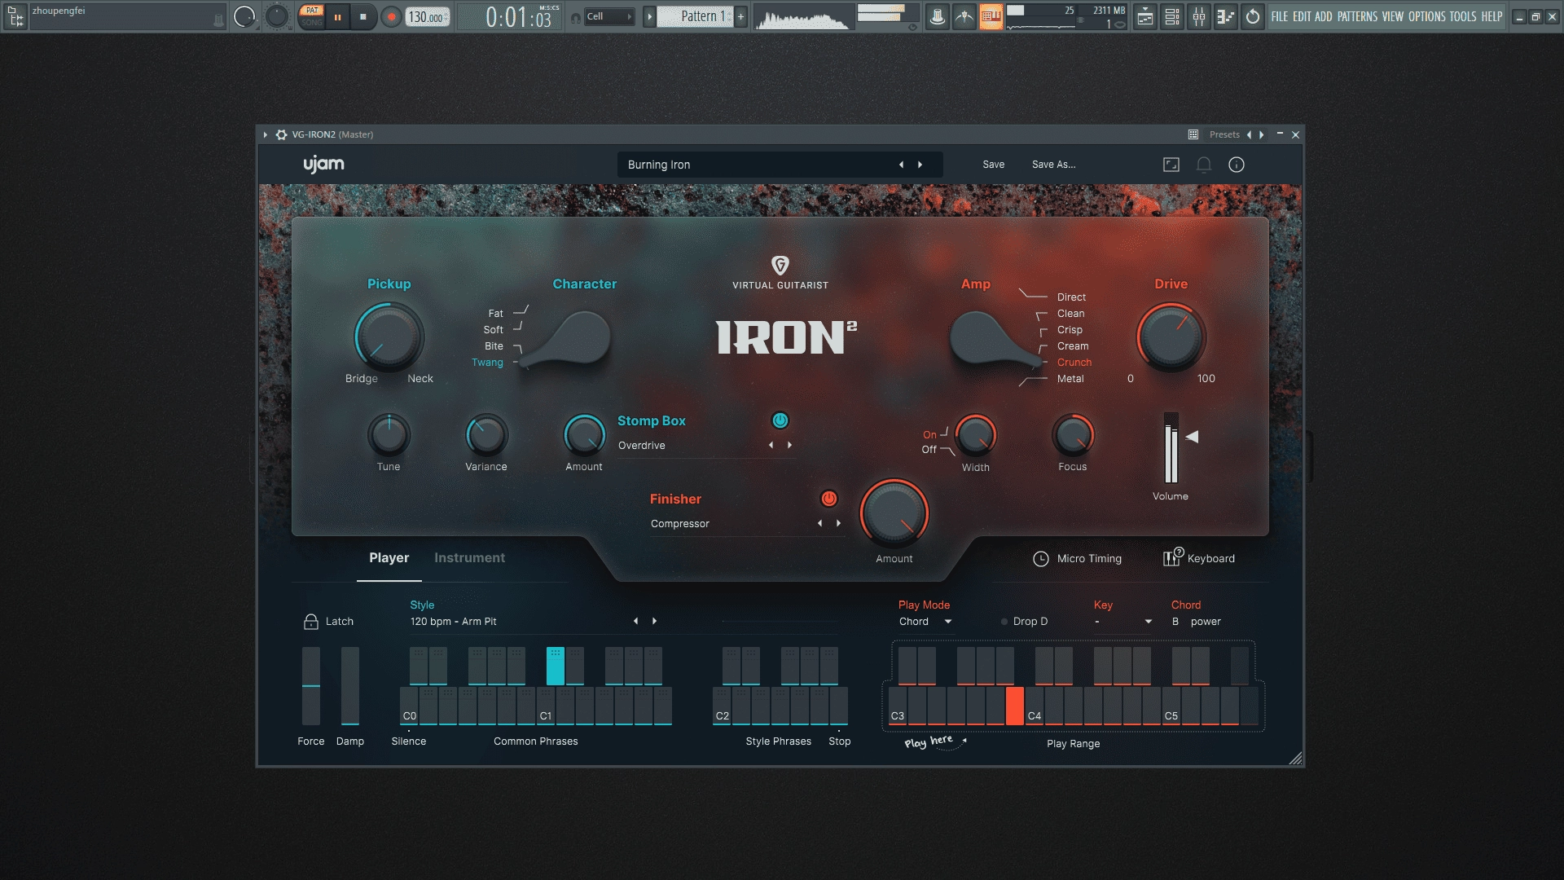Open the PATTERNS menu

pos(1357,16)
